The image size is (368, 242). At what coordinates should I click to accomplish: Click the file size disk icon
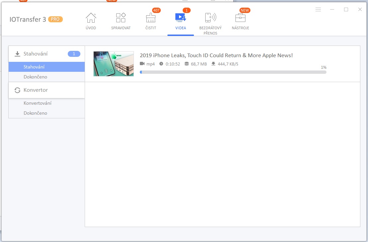pyautogui.click(x=187, y=64)
